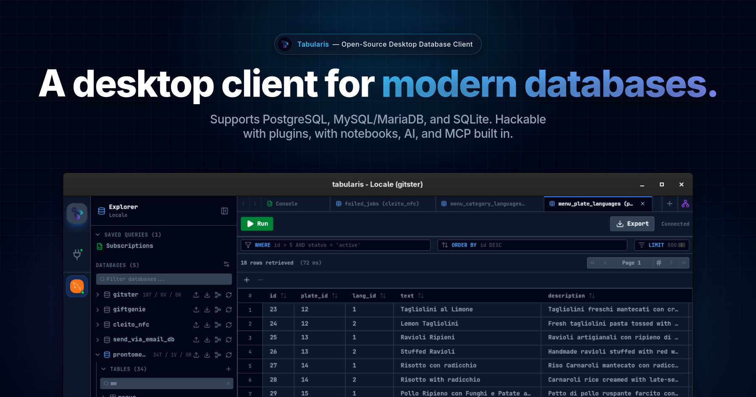Select the cell 'Risotto con radicchio'

pos(467,365)
